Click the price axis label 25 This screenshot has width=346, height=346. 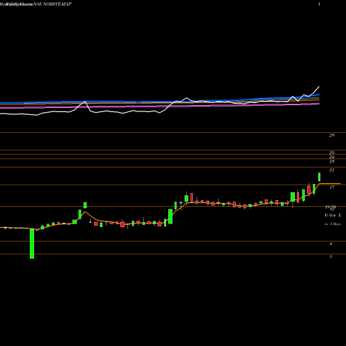pyautogui.click(x=331, y=152)
